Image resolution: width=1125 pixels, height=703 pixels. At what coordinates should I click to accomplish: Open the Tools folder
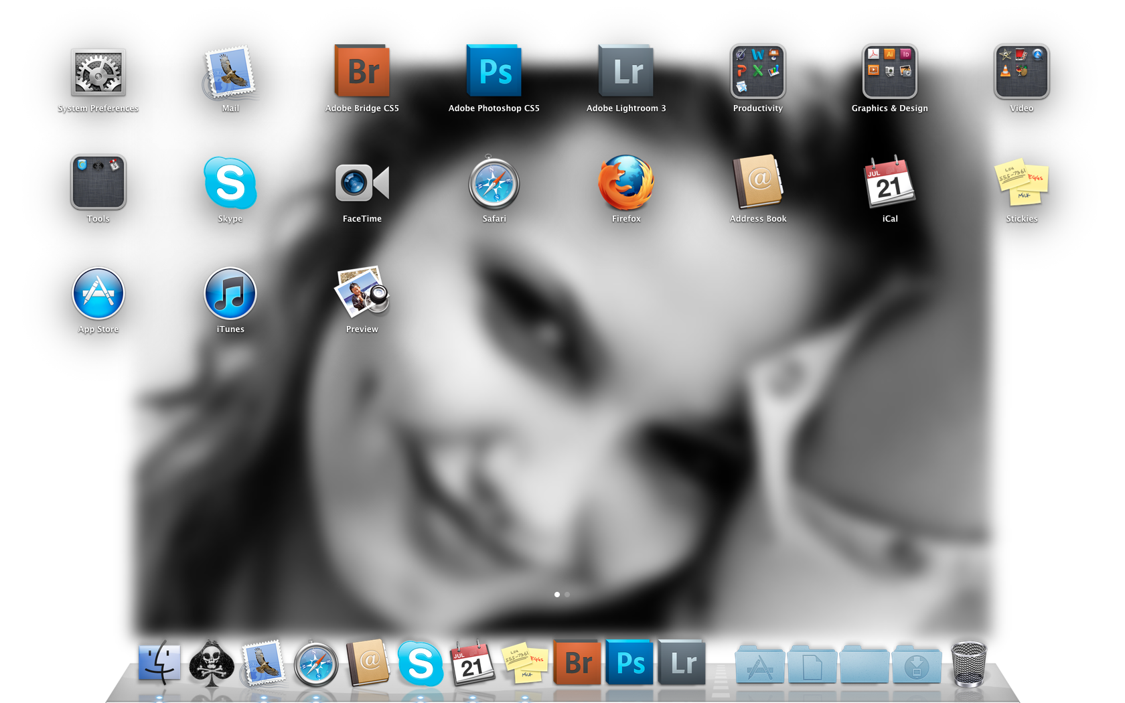tap(98, 182)
